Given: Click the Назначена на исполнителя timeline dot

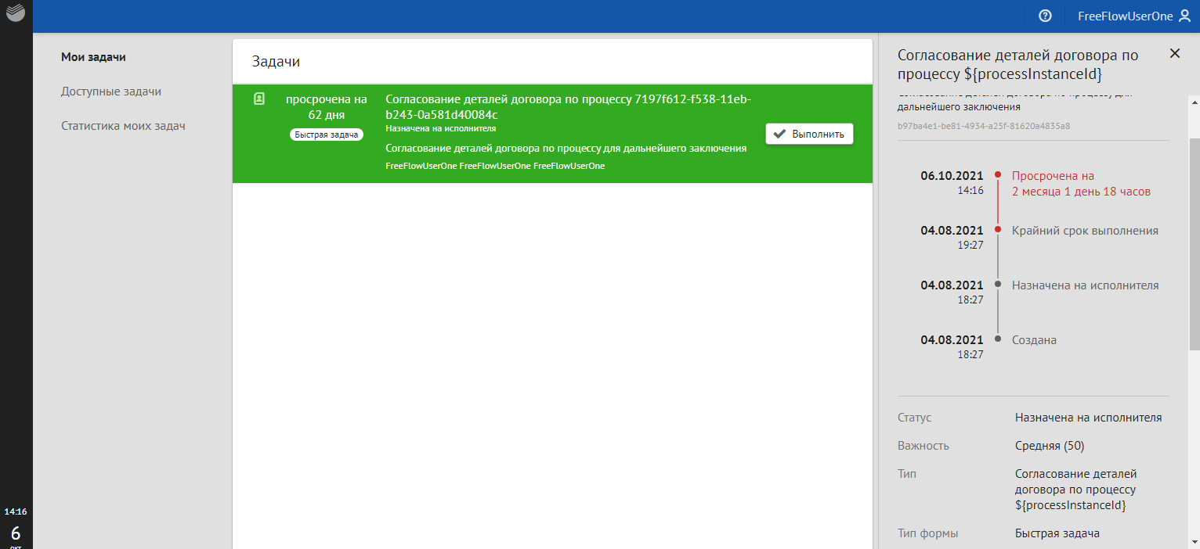Looking at the screenshot, I should 997,285.
